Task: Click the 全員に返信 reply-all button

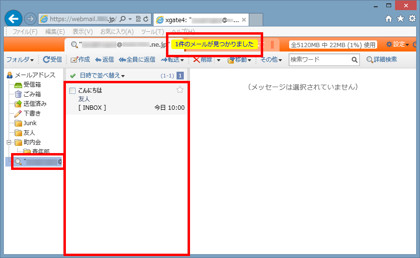Action: click(x=137, y=60)
